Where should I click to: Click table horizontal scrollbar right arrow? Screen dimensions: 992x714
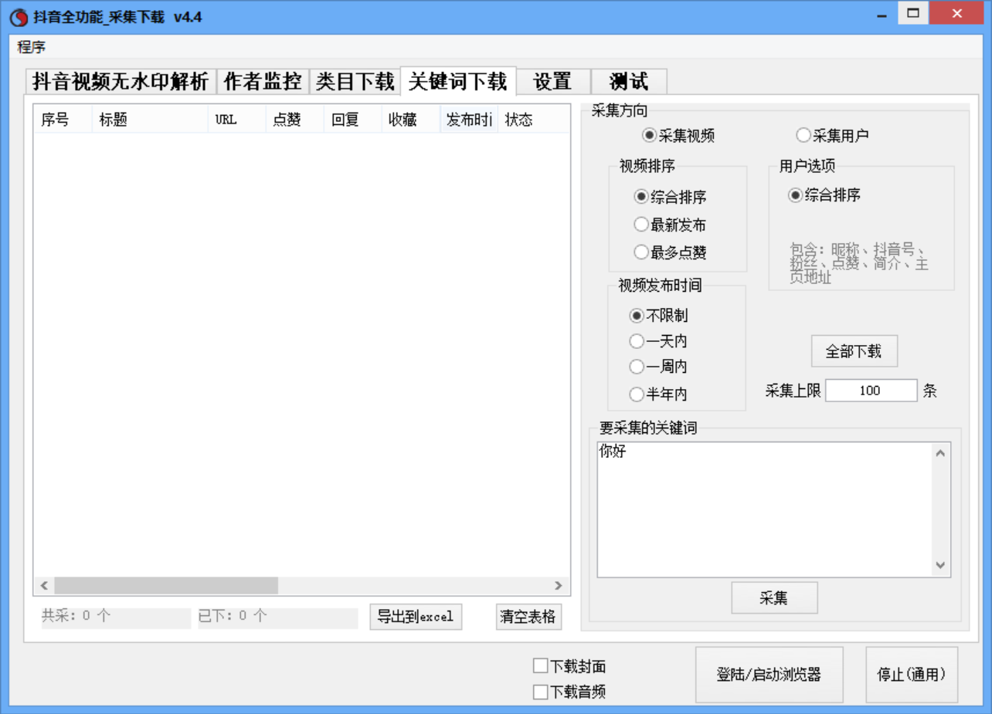pos(559,586)
